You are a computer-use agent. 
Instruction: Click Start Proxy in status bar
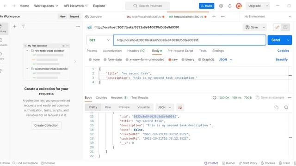click(x=248, y=163)
